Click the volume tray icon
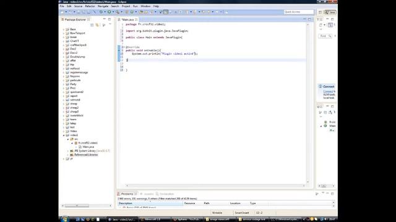The image size is (396, 222). (325, 220)
